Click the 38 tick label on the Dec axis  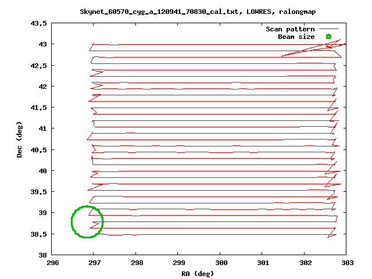click(42, 255)
